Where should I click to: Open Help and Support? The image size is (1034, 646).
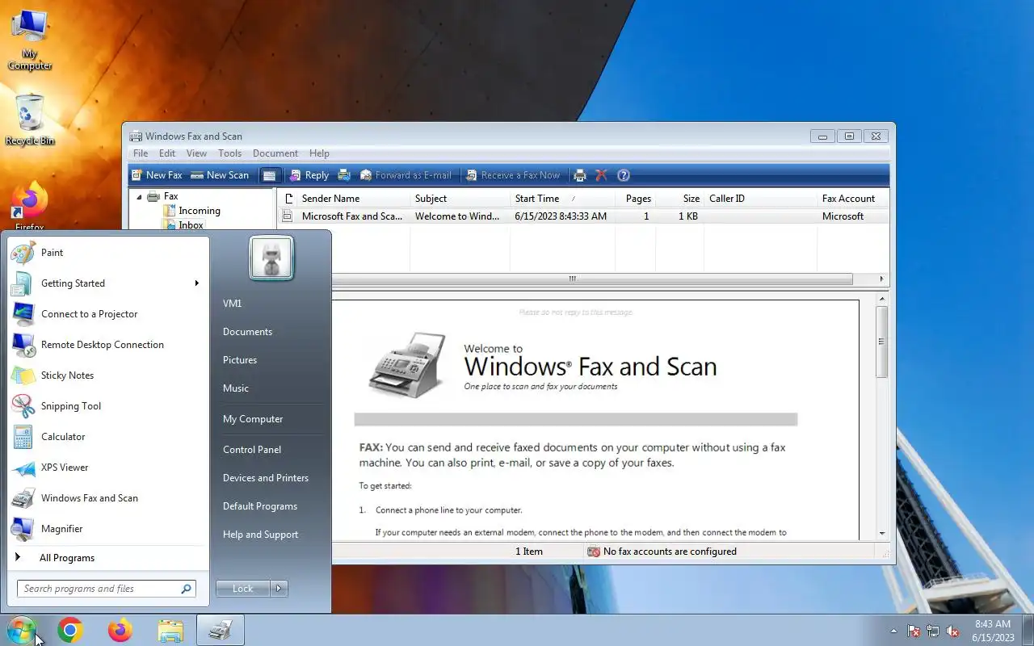tap(260, 535)
